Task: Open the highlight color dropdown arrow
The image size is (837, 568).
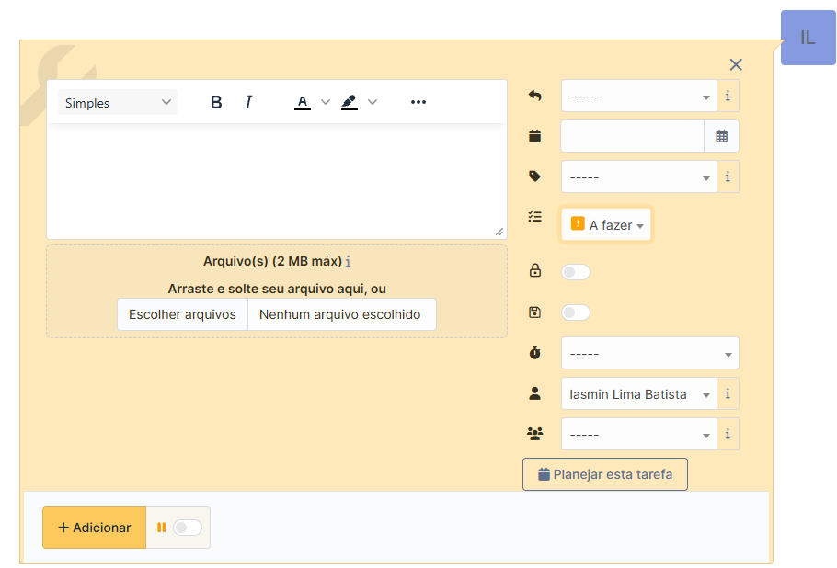Action: pos(373,102)
